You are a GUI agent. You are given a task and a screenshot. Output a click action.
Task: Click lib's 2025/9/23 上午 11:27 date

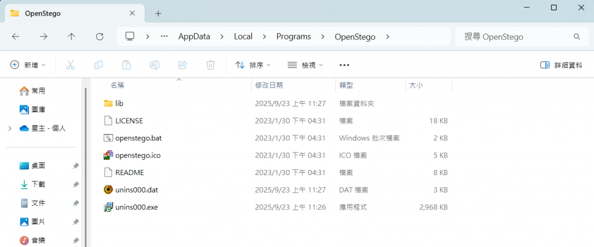(x=290, y=103)
